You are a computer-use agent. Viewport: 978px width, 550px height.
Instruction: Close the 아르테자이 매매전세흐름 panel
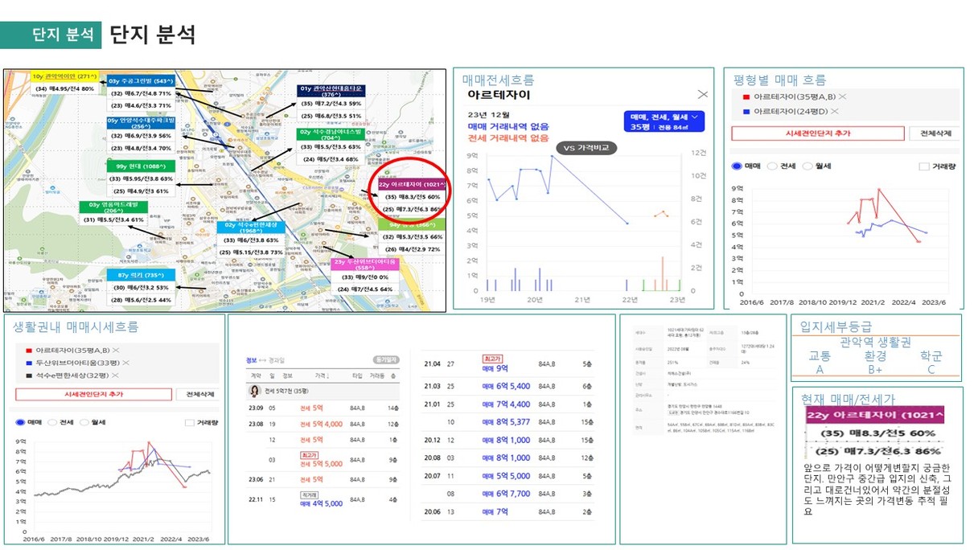702,94
